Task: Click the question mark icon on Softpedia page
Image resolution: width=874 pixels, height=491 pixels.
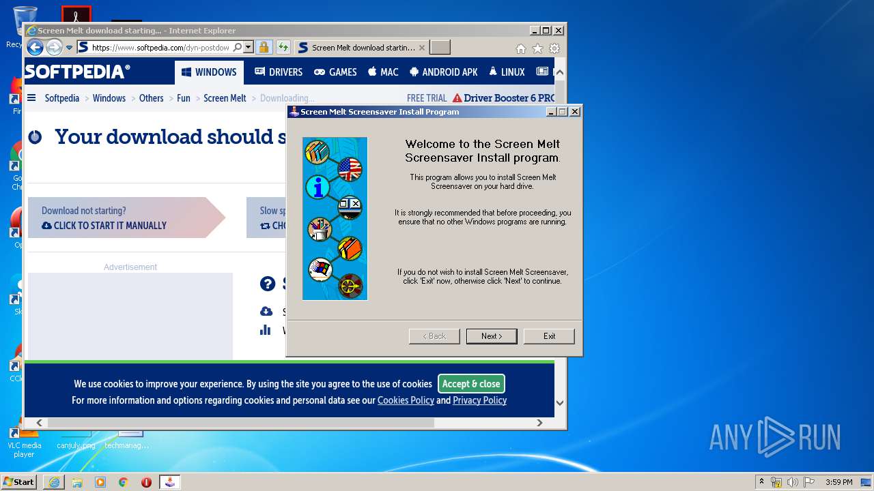Action: tap(268, 284)
